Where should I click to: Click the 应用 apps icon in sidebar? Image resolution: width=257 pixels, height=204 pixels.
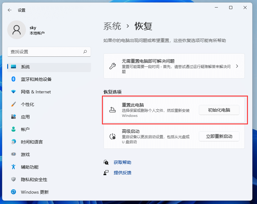[13, 117]
